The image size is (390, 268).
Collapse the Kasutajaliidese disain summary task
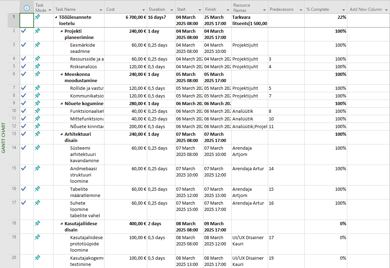coord(61,224)
